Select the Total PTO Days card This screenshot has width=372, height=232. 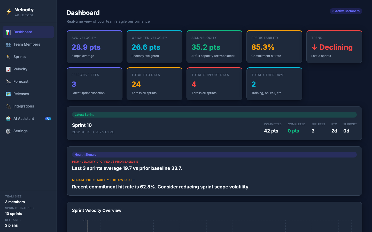[154, 84]
